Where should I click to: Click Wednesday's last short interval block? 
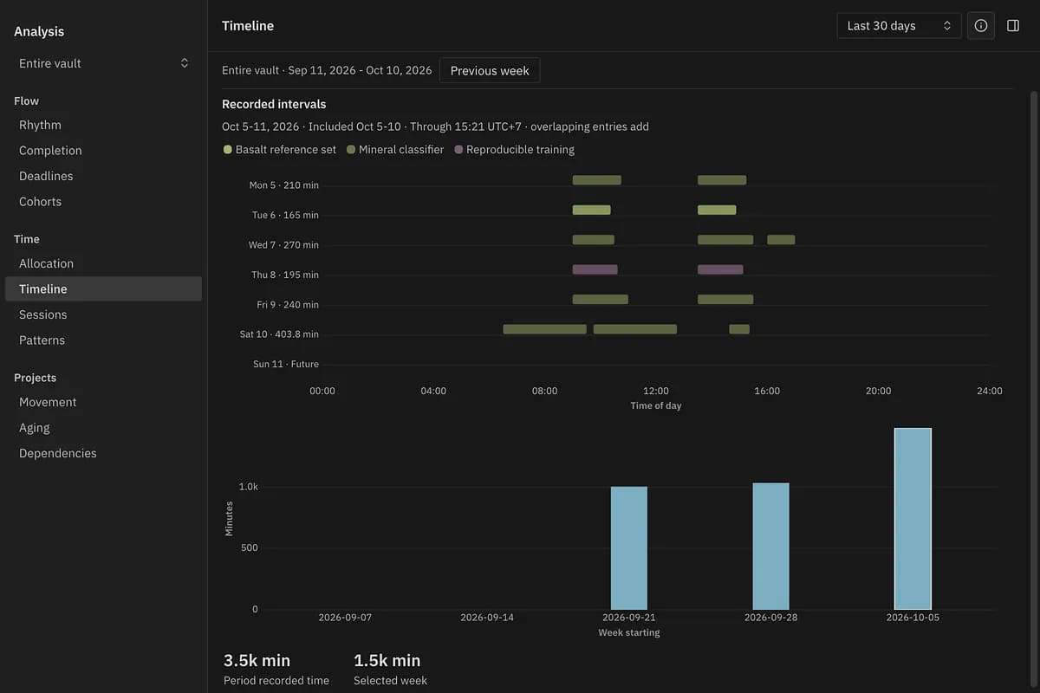(781, 240)
